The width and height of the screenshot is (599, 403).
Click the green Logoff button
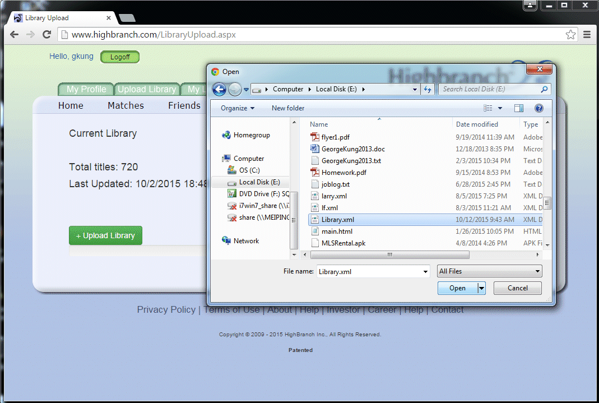pos(120,57)
